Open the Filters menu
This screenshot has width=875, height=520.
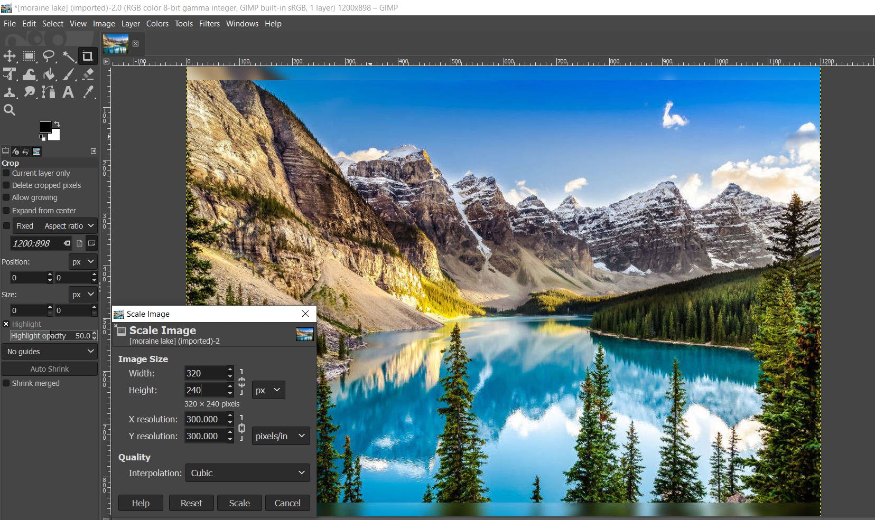click(x=209, y=24)
